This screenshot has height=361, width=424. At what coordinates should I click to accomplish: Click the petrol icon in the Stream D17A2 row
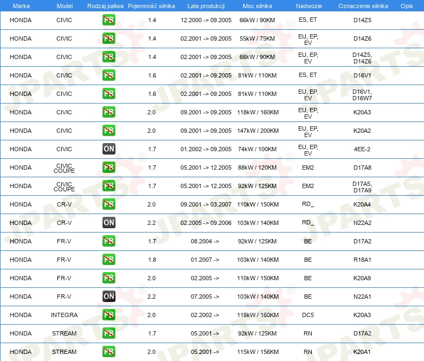[x=108, y=333]
